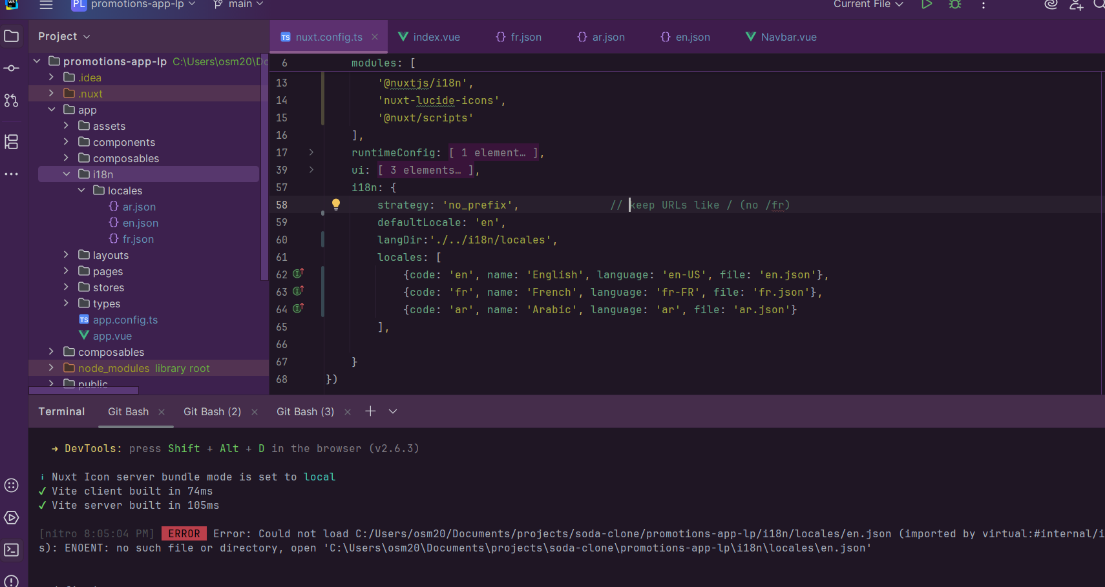
Task: Click the '@nuxtjs/i18n' module string
Action: point(423,83)
